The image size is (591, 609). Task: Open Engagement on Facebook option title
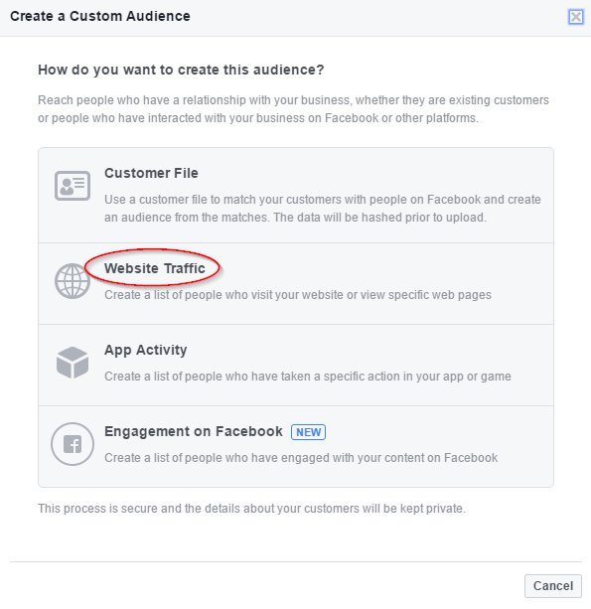tap(194, 431)
